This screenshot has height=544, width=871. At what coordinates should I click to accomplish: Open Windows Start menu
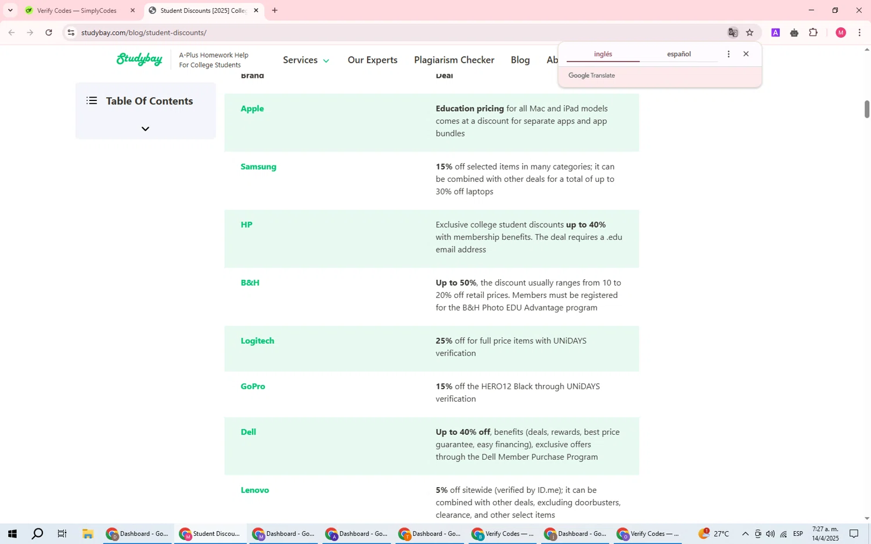12,534
